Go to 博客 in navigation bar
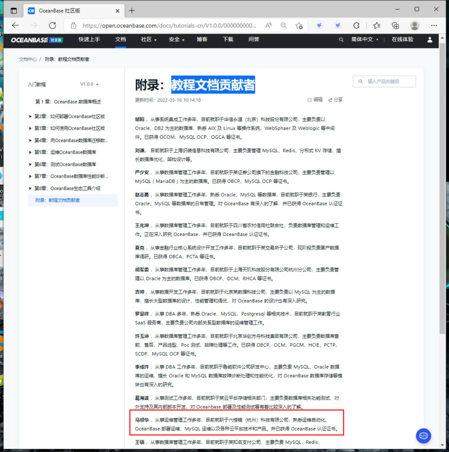449x452 pixels. (x=202, y=39)
